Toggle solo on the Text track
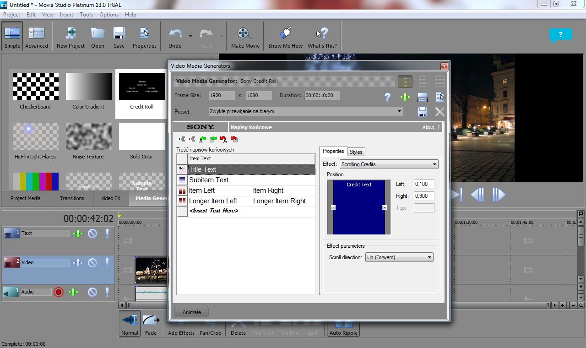This screenshot has width=586, height=348. click(x=108, y=234)
